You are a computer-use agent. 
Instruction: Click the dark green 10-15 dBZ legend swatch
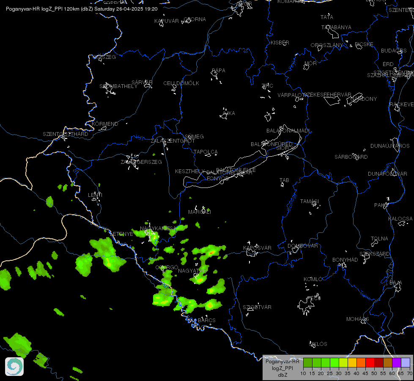[307, 362]
